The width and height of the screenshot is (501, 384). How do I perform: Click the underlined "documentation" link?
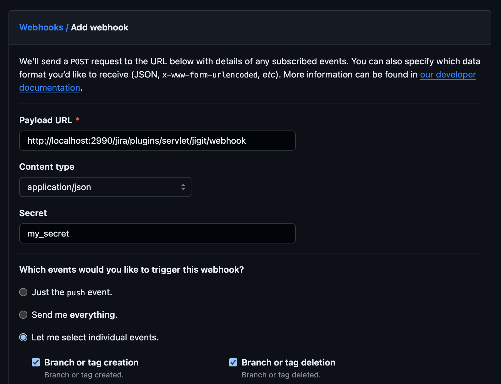pyautogui.click(x=50, y=88)
